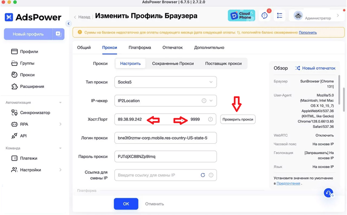This screenshot has height=215, width=347.
Task: Select the Прокси top tab
Action: click(110, 48)
